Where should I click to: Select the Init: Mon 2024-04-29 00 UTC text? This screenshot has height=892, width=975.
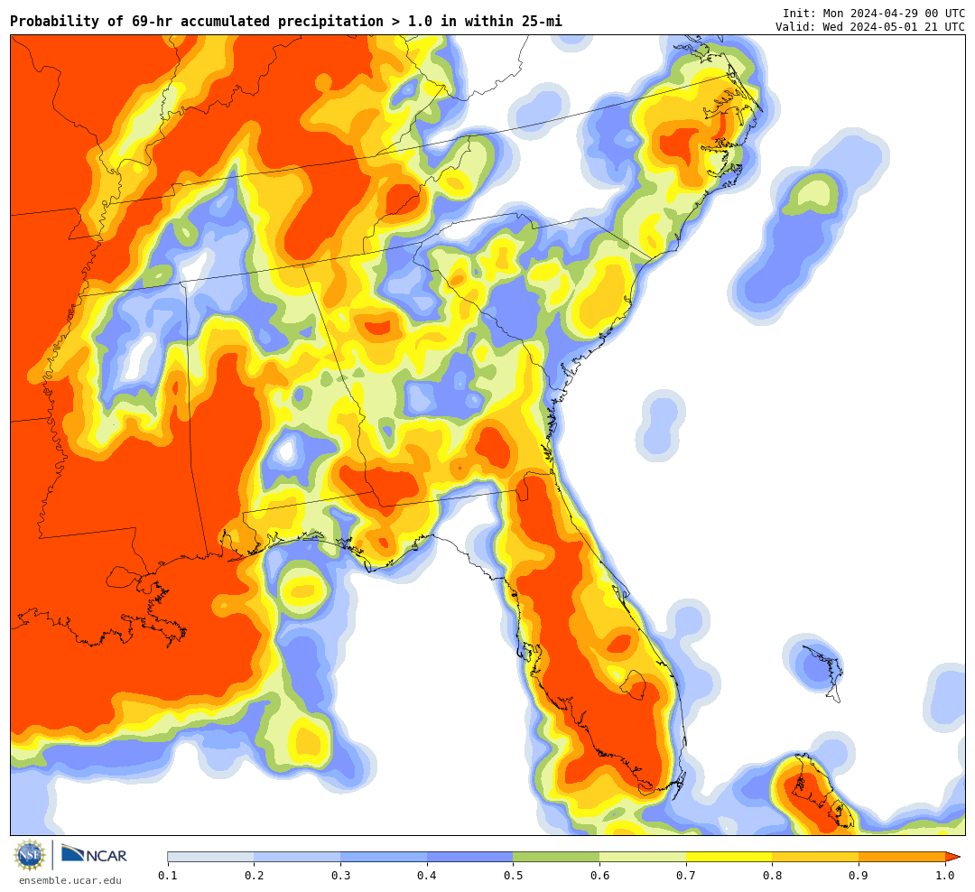coord(874,13)
